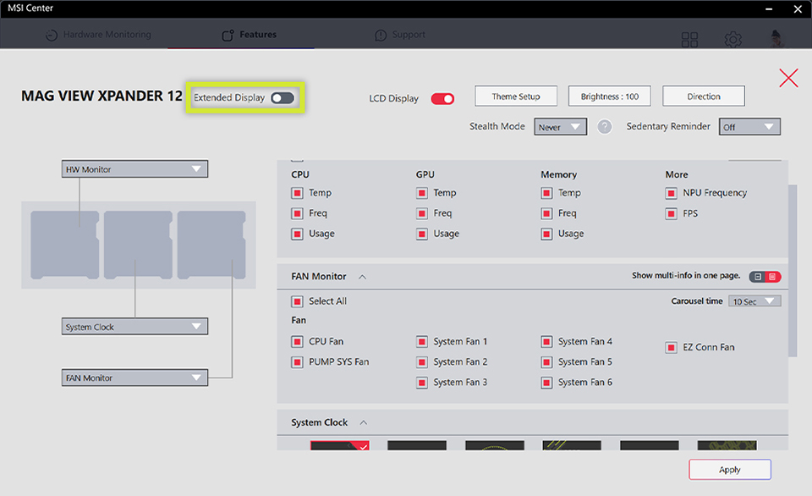812x496 pixels.
Task: Uncheck CPU Fan checkbox
Action: (x=297, y=342)
